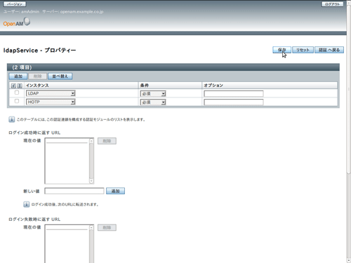
Task: Click 追加 button above the module table
Action: [x=18, y=76]
